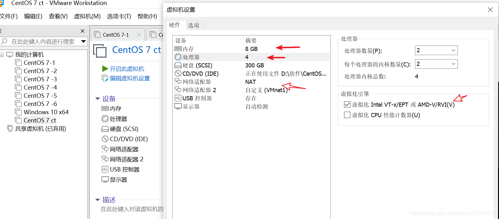Viewport: 499px width, 219px height.
Task: Select CentOS 7-1 in library tree
Action: pos(39,63)
